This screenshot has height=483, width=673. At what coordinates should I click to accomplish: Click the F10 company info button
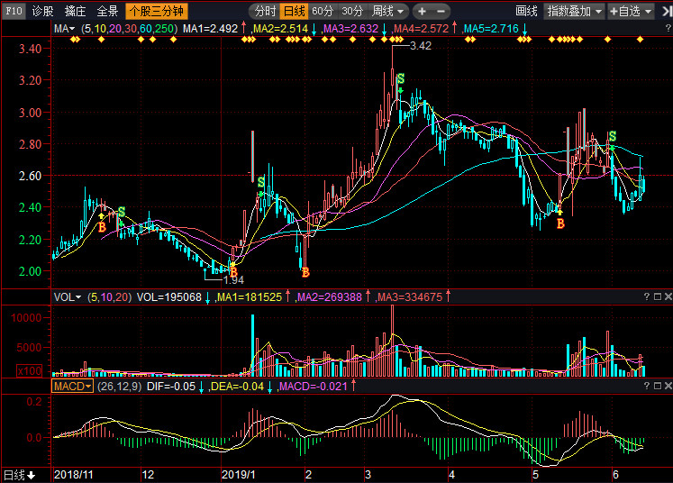click(x=14, y=12)
